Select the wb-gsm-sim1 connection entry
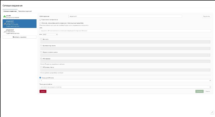 [20, 24]
